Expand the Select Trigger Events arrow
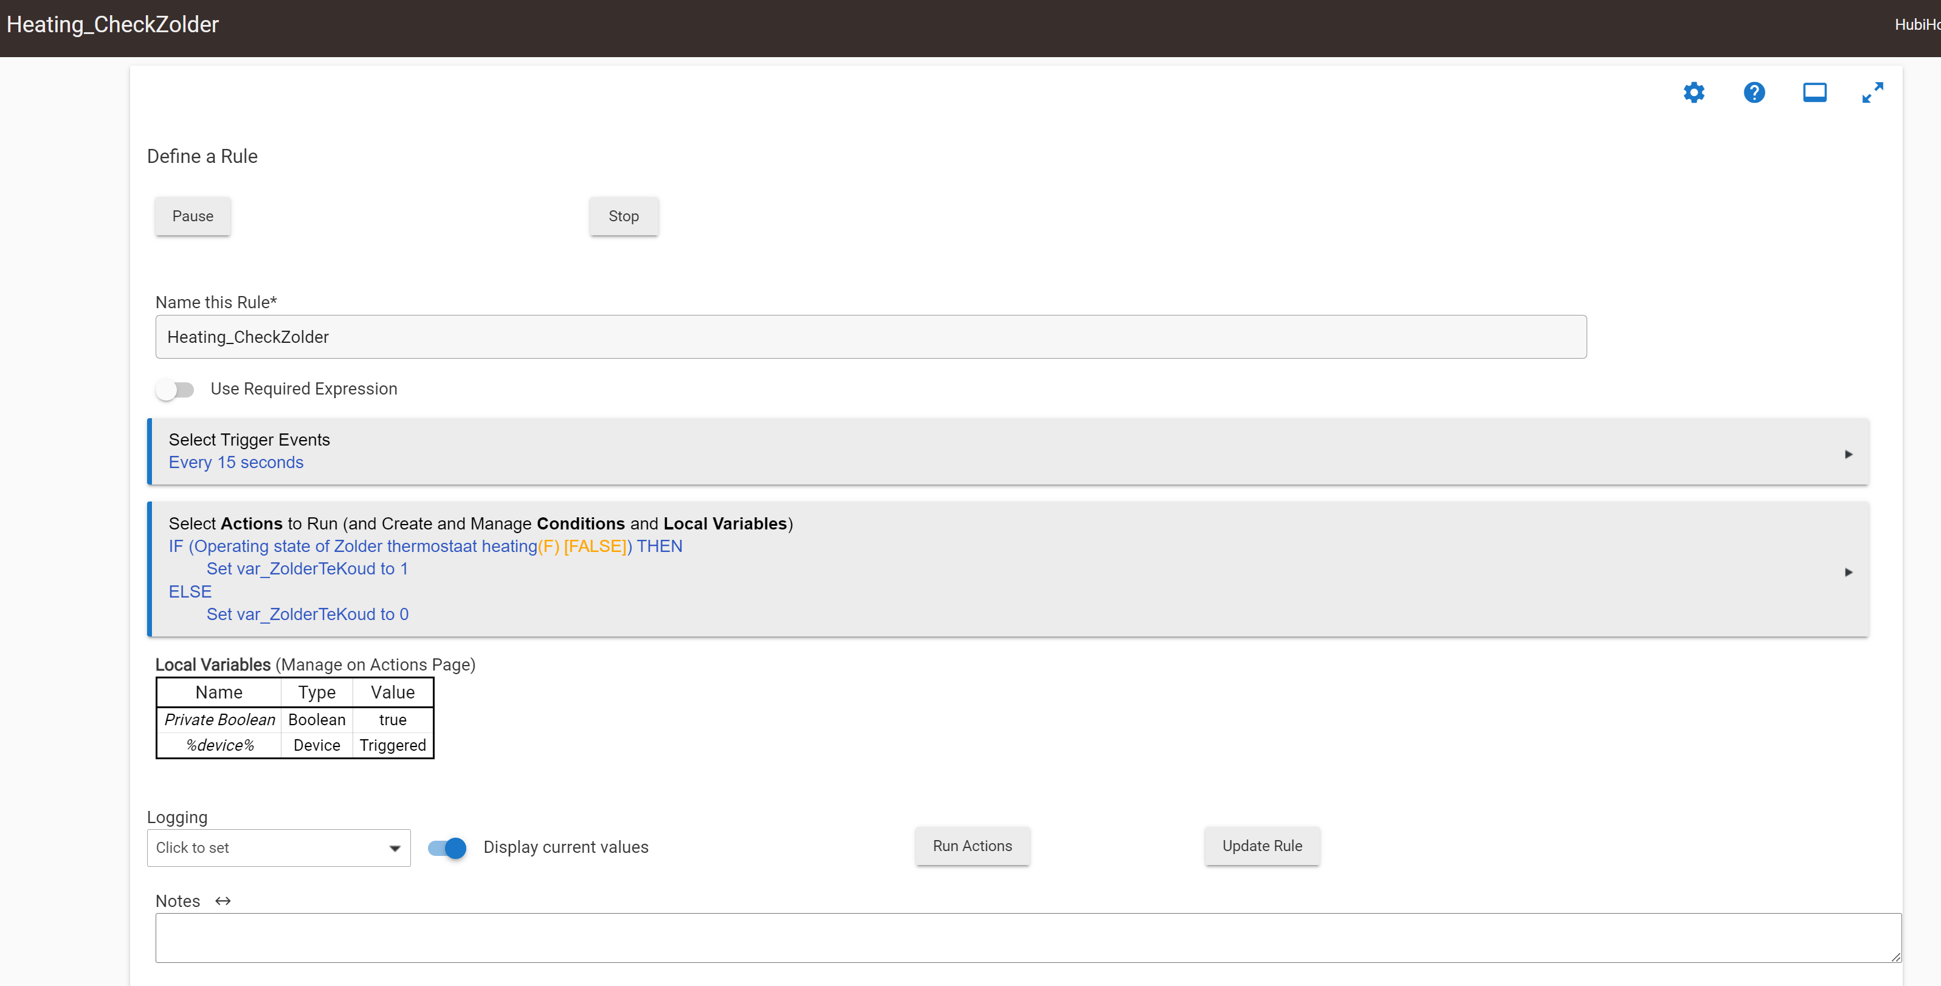The width and height of the screenshot is (1941, 986). [1849, 454]
